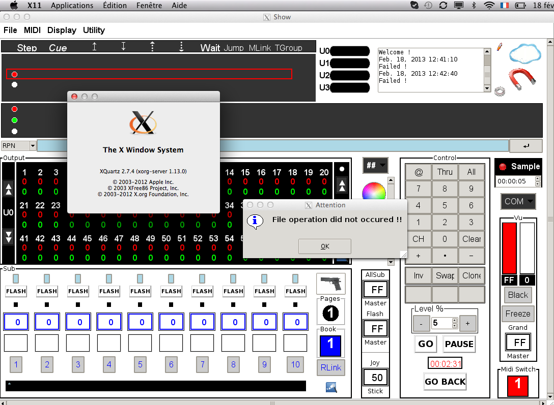Click the small pencil icon

[500, 47]
